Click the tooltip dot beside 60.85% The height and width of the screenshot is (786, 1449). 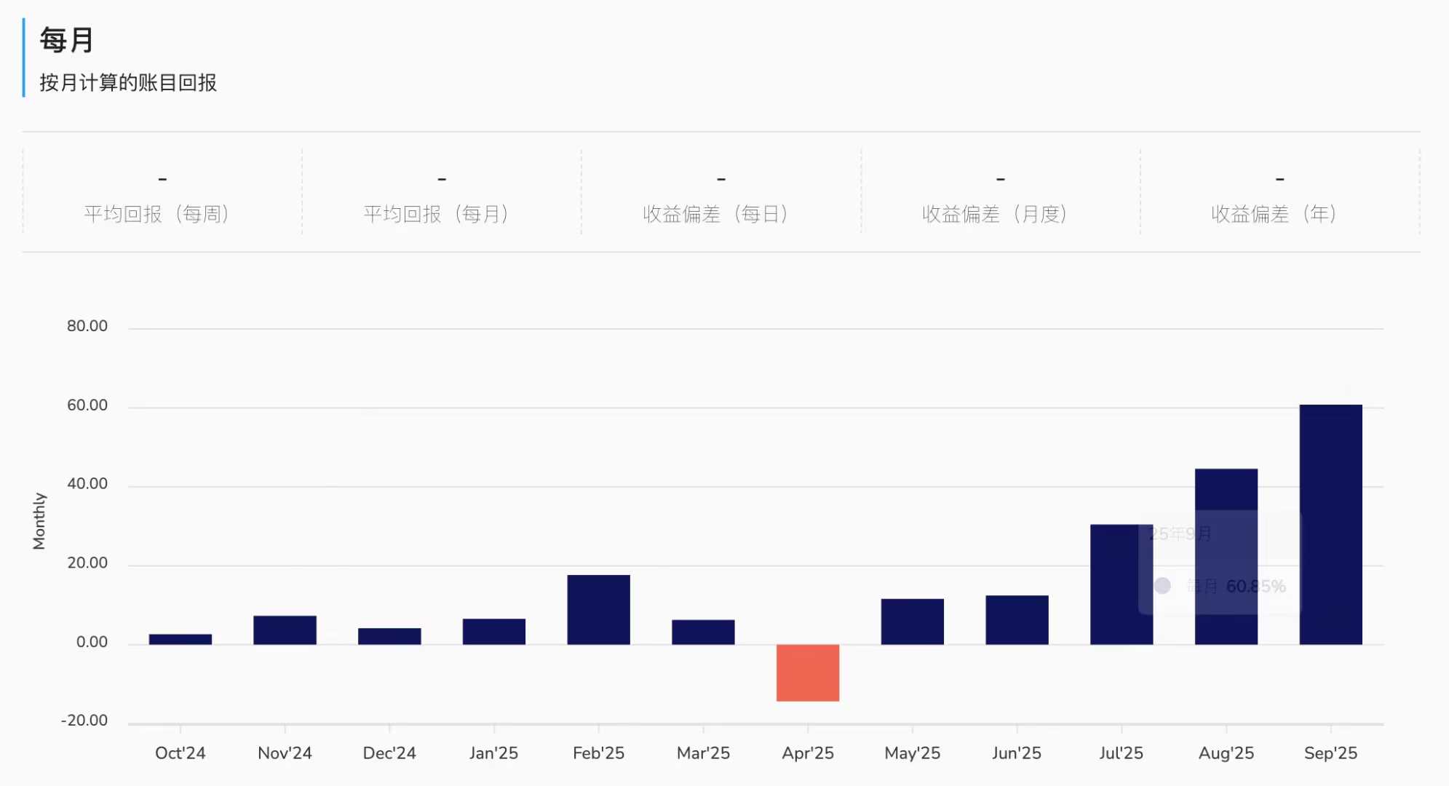coord(1162,586)
